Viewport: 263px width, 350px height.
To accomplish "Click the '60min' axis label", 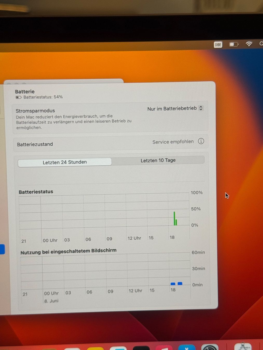I will click(x=198, y=252).
